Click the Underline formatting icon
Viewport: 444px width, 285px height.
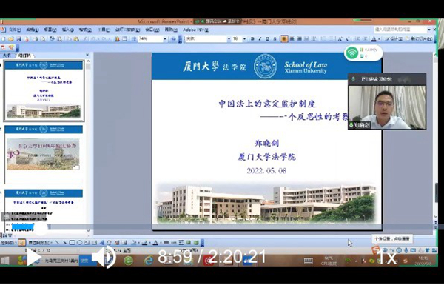(267, 39)
